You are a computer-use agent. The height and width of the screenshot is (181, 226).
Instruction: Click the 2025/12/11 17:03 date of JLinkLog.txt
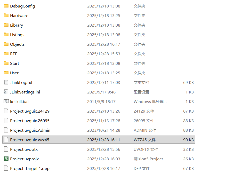(x=104, y=82)
